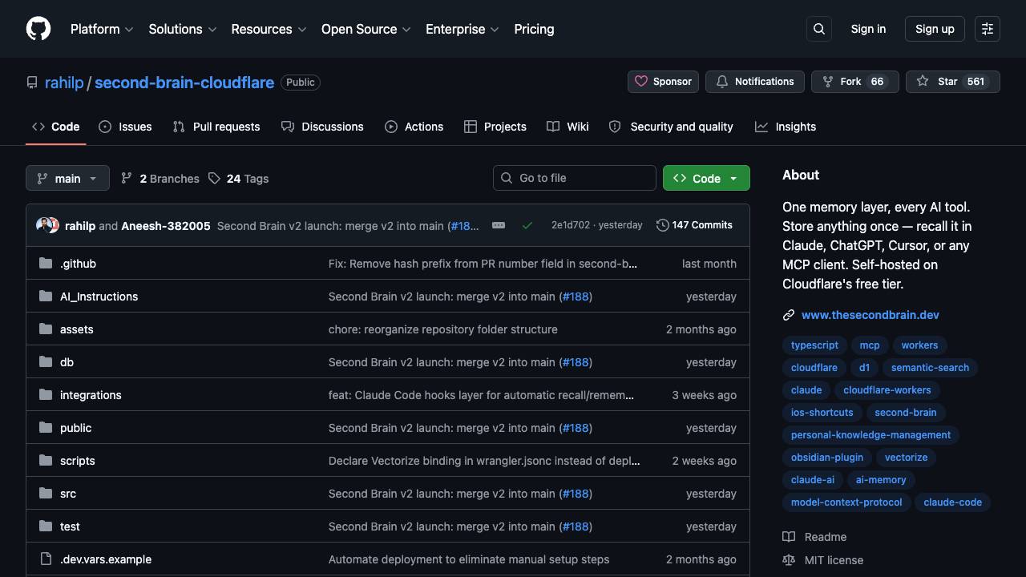This screenshot has height=577, width=1026.
Task: Switch to the Issues tab
Action: click(x=125, y=127)
